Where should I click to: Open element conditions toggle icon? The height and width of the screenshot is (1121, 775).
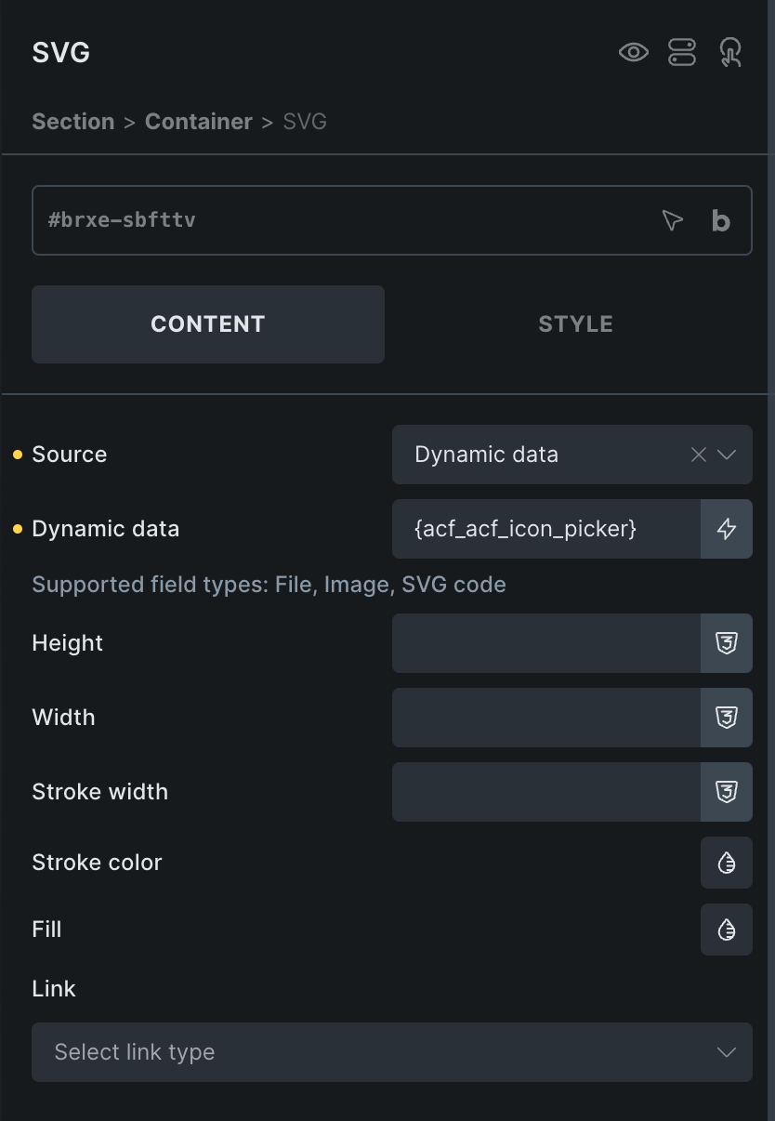click(x=682, y=52)
